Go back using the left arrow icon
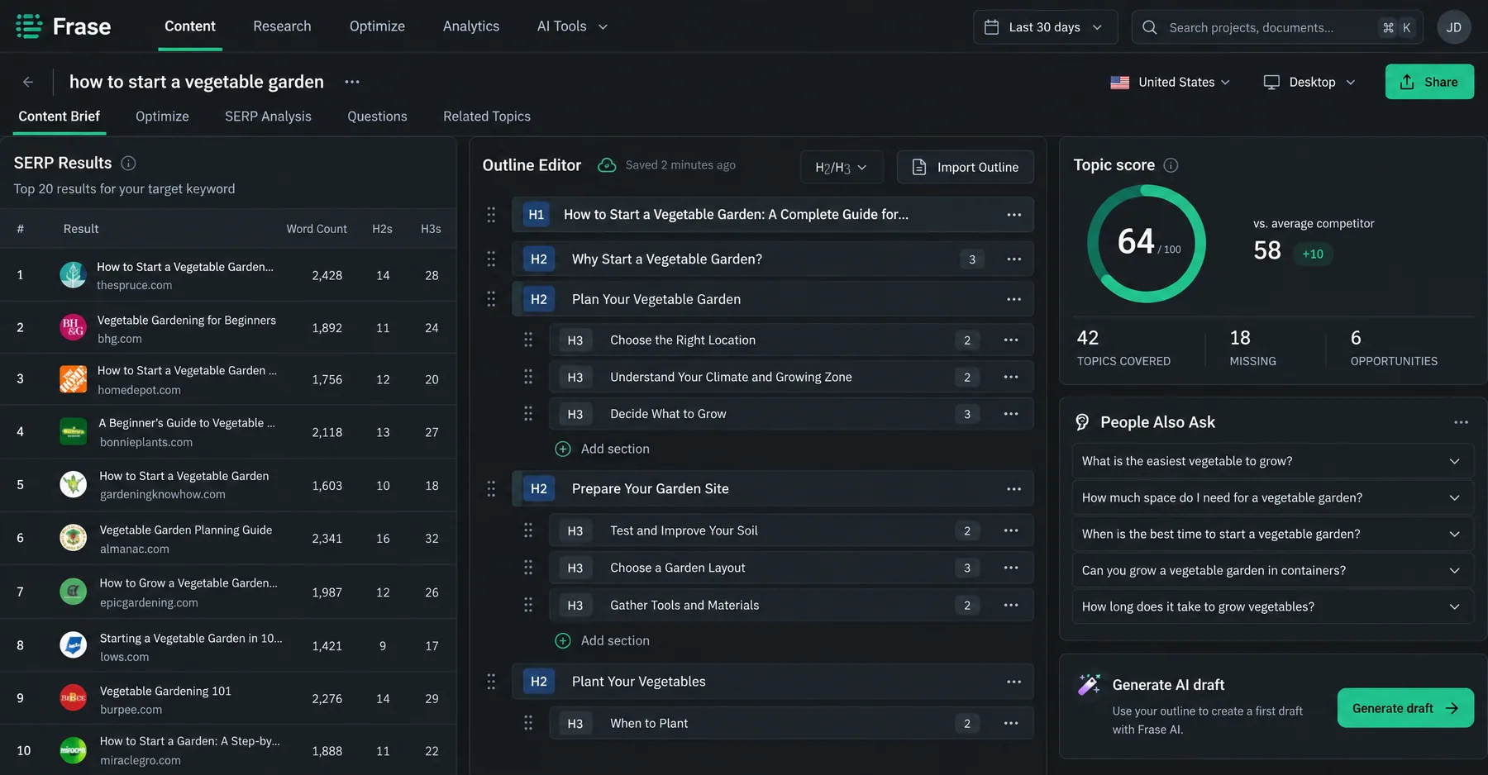The height and width of the screenshot is (775, 1488). click(28, 82)
